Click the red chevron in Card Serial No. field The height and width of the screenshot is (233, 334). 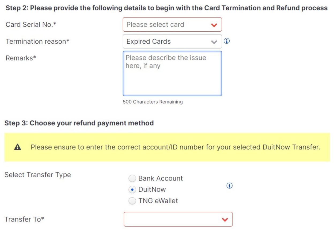(x=214, y=25)
